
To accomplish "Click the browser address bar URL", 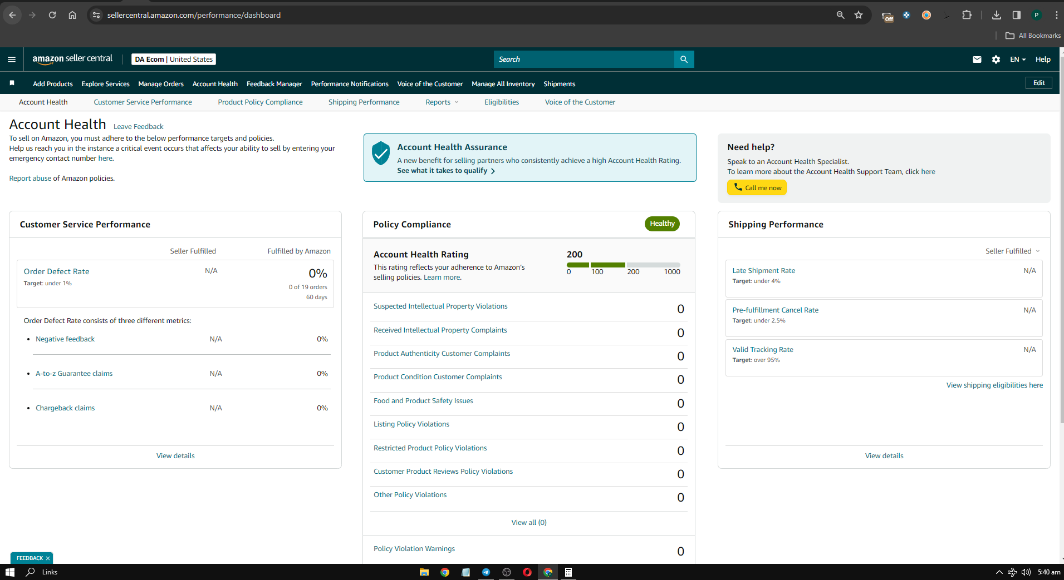I will tap(194, 15).
